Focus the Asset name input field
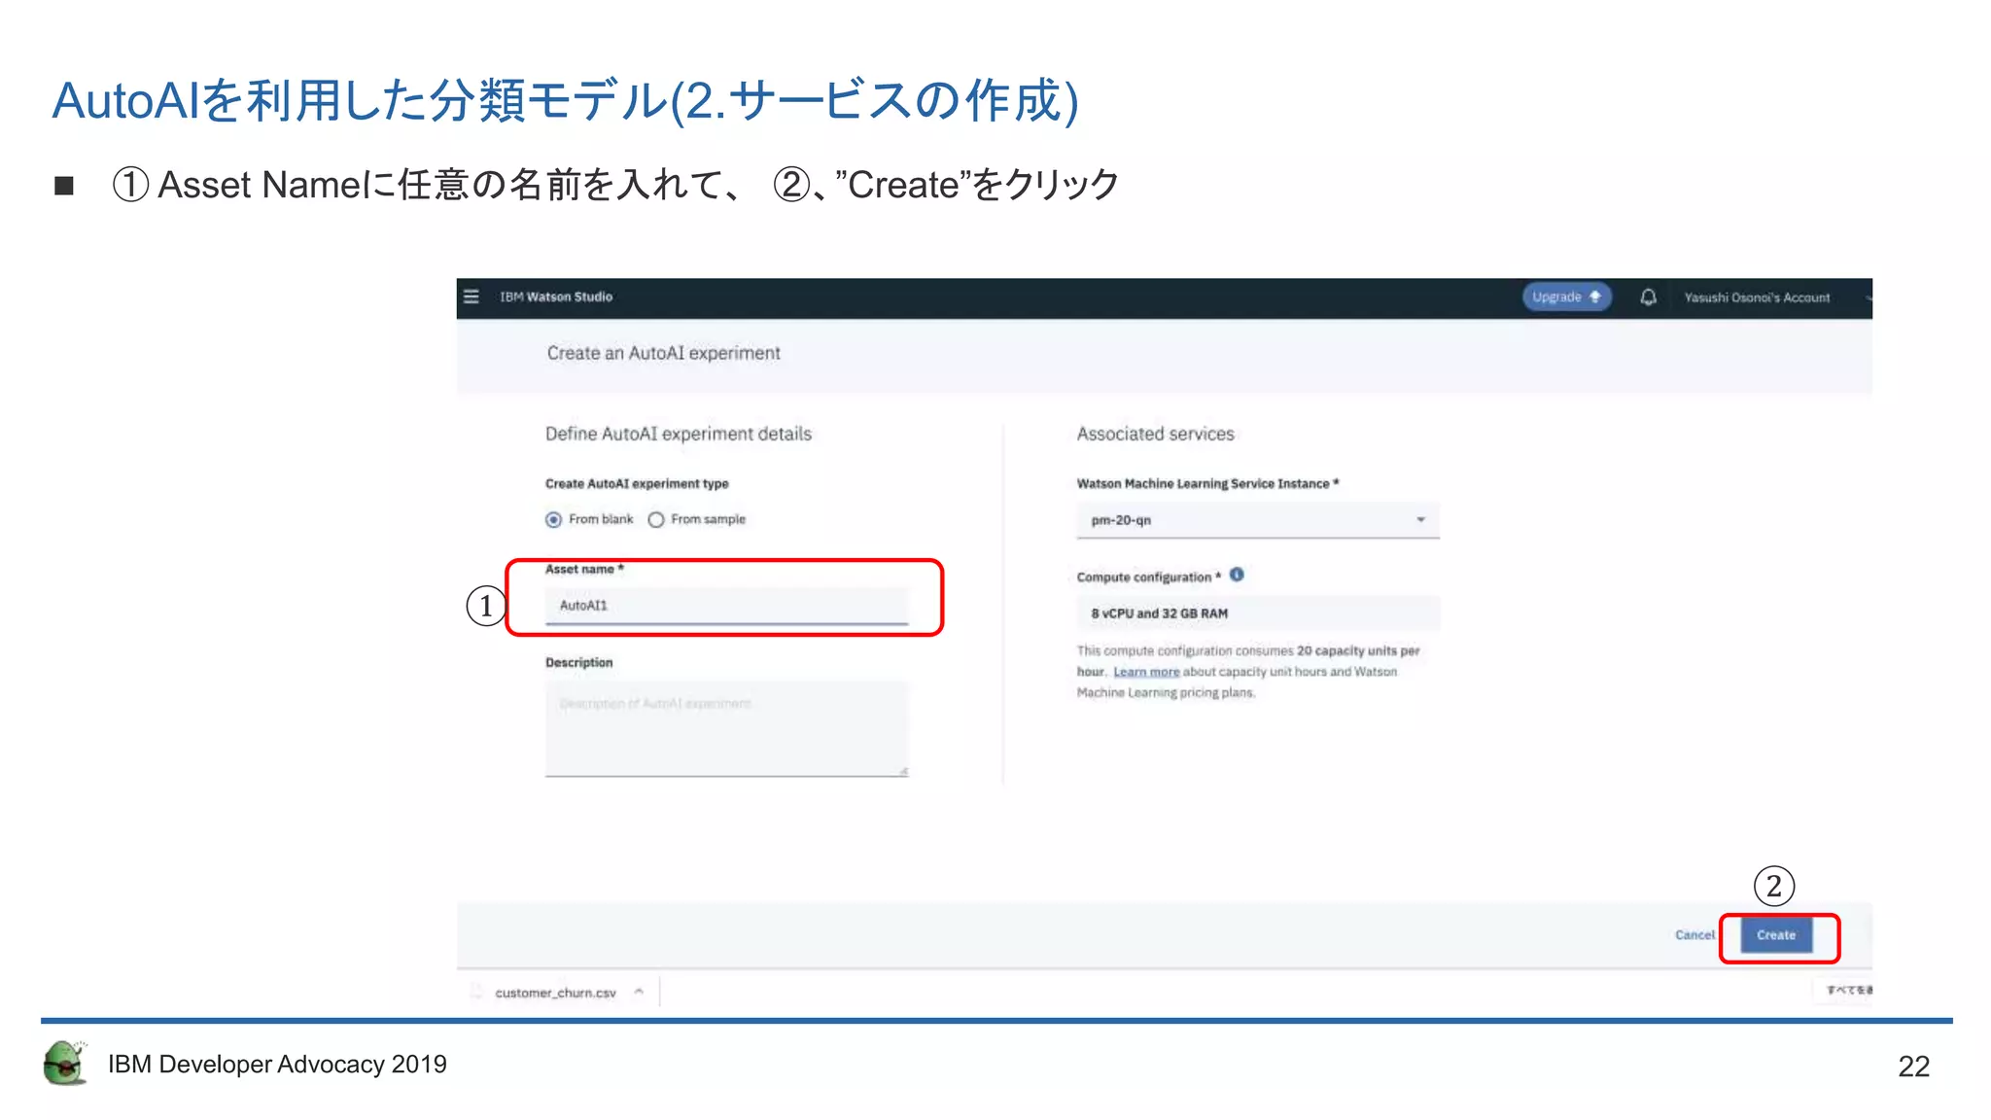Viewport: 1991px width, 1120px height. [x=726, y=605]
